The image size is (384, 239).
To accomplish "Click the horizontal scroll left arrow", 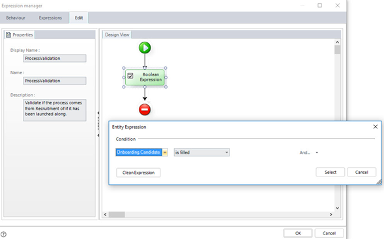I will pyautogui.click(x=106, y=214).
